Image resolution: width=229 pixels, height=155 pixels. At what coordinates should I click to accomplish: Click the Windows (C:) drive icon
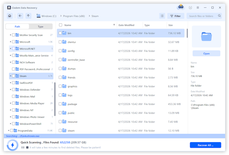[x=39, y=16]
